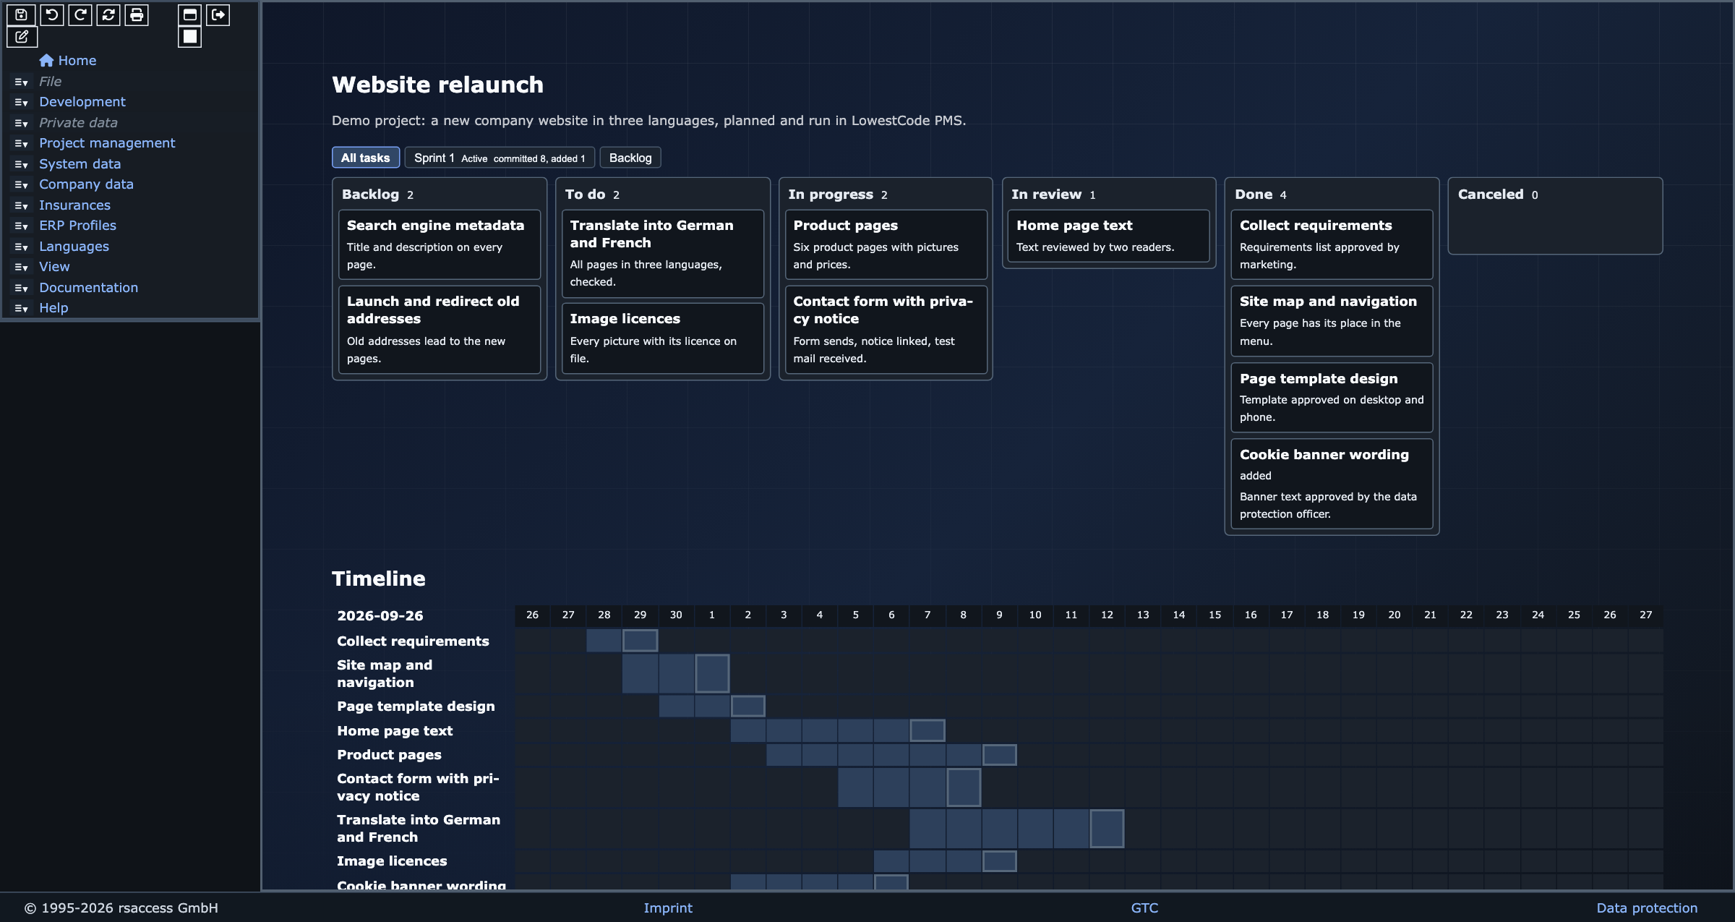The width and height of the screenshot is (1735, 922).
Task: Click the redo arrow icon
Action: pos(80,14)
